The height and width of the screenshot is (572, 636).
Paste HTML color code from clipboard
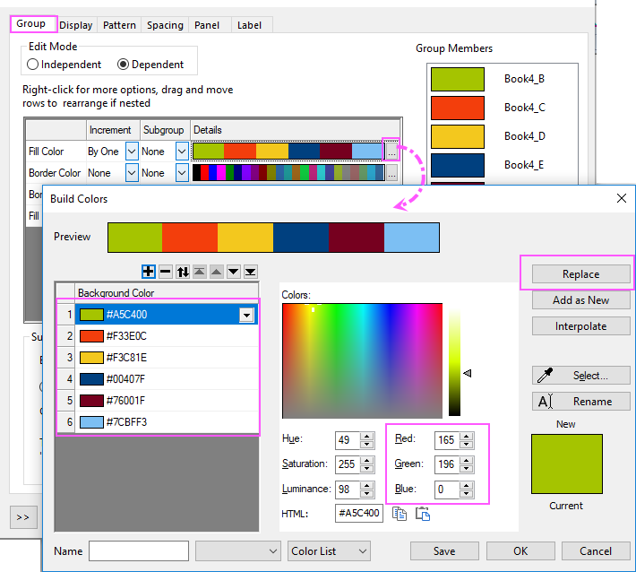[x=423, y=514]
